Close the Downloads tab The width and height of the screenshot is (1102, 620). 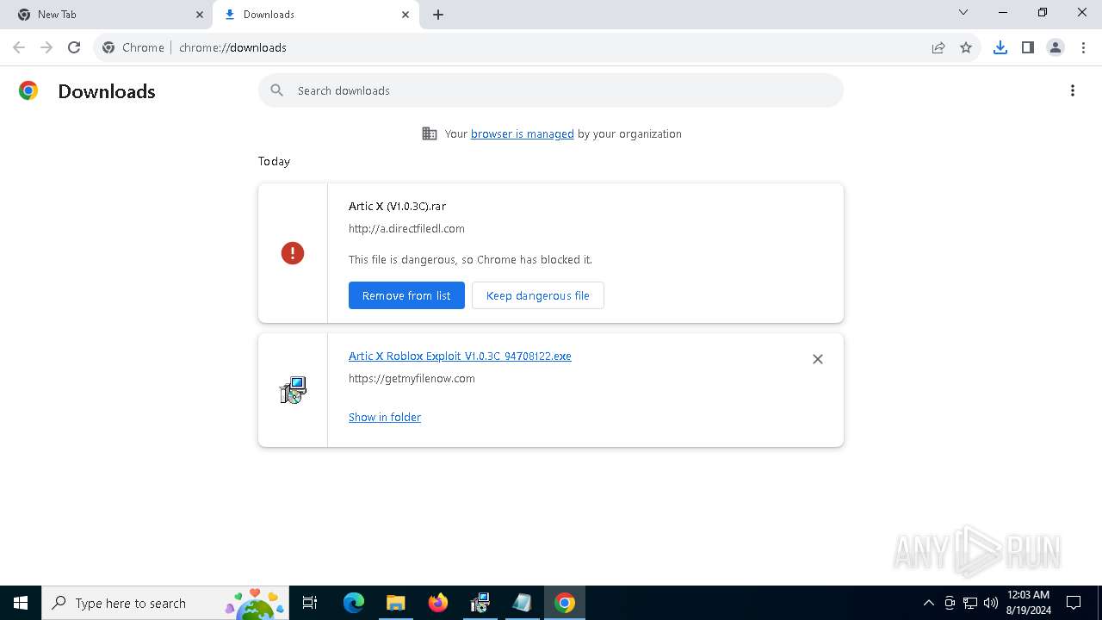click(406, 15)
